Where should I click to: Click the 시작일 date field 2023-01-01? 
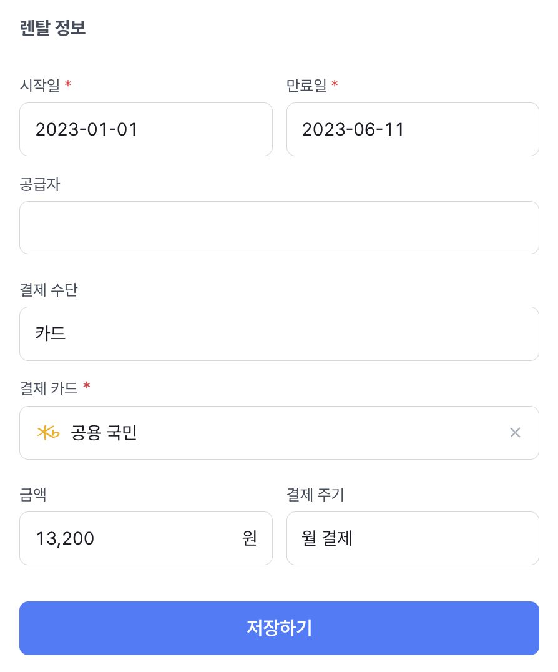[145, 129]
